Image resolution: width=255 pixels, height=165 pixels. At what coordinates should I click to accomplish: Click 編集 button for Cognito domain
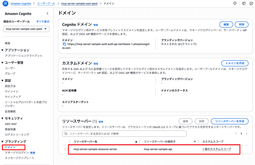coord(226,24)
